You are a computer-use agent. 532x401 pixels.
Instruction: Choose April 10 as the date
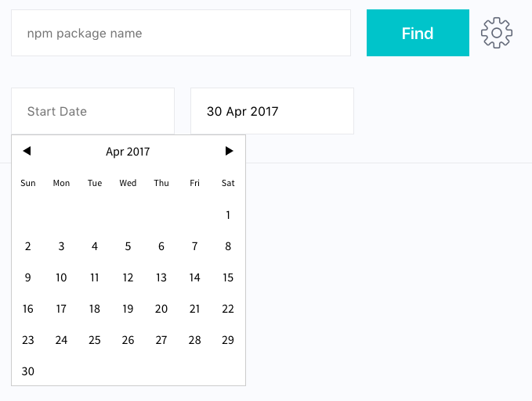coord(61,277)
